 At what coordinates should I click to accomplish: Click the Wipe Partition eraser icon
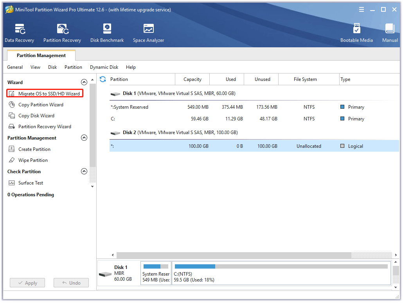12,160
